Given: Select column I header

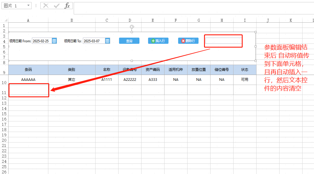Looking at the screenshot, I should (245, 20).
